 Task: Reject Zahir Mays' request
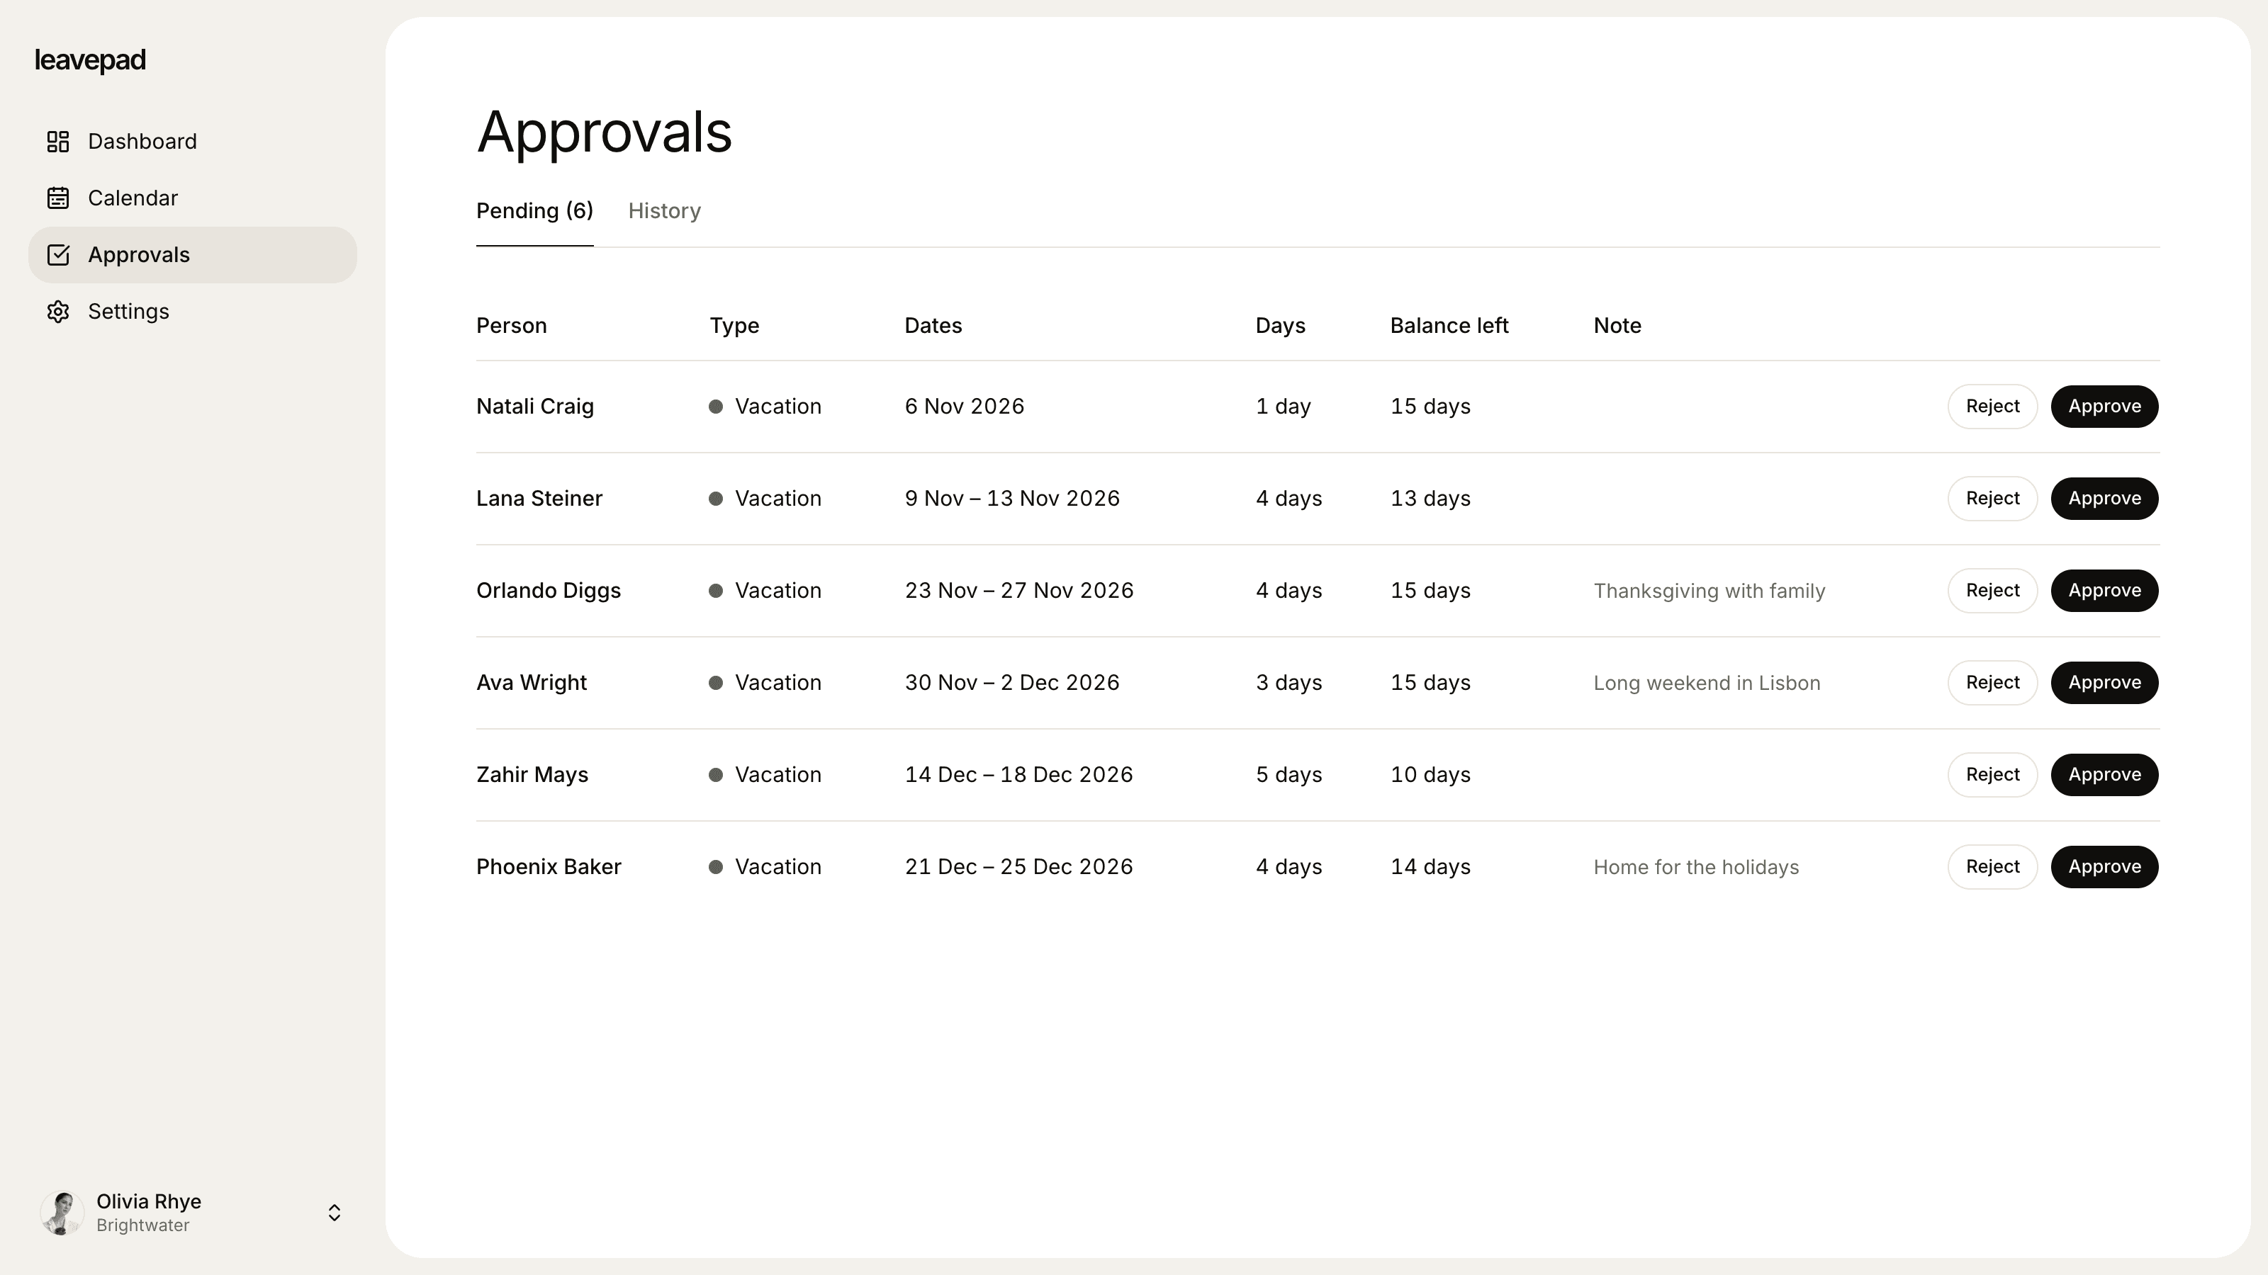click(1992, 775)
